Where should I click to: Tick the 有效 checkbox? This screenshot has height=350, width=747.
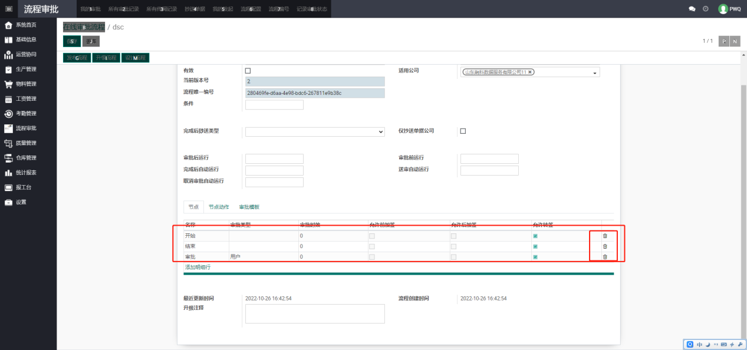point(248,71)
